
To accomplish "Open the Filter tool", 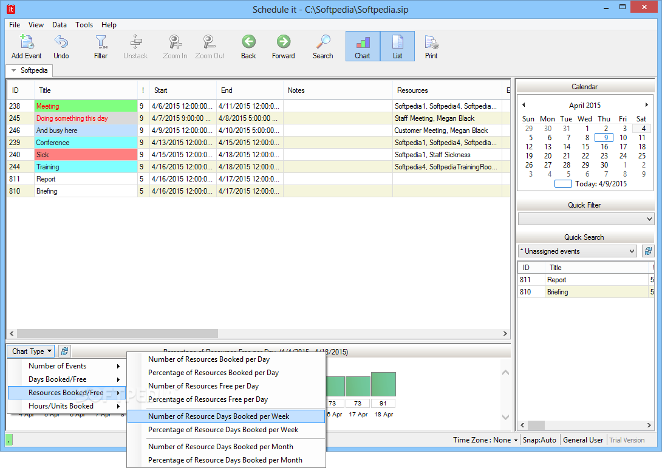I will [101, 46].
